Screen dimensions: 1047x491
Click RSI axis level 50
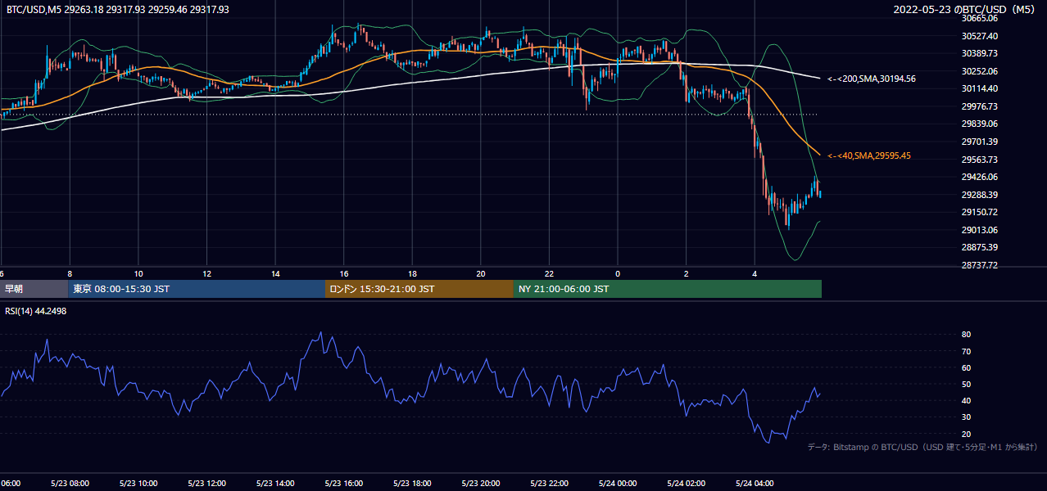point(967,384)
